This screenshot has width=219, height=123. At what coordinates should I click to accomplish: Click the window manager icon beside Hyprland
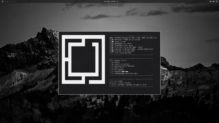click(113, 66)
